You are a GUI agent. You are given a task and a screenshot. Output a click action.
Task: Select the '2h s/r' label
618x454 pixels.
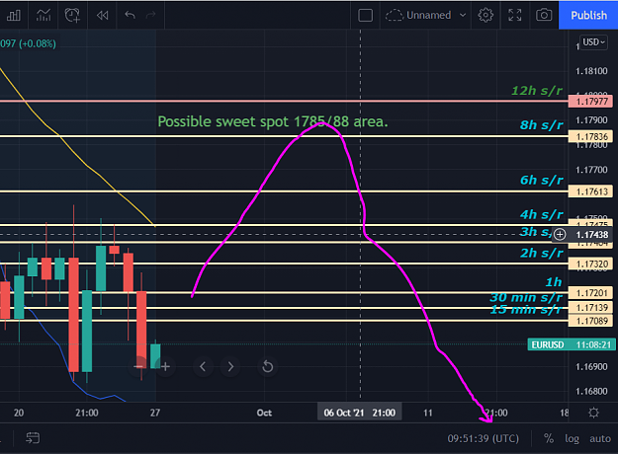[x=542, y=253]
